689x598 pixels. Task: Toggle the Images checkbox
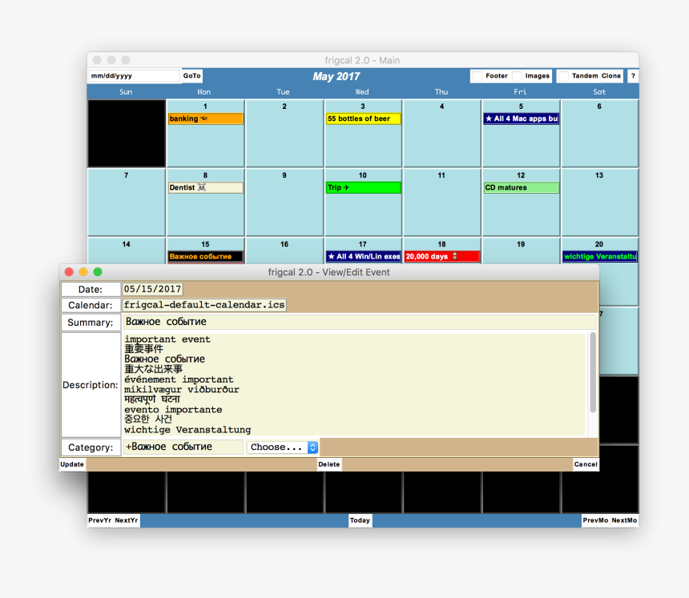518,76
